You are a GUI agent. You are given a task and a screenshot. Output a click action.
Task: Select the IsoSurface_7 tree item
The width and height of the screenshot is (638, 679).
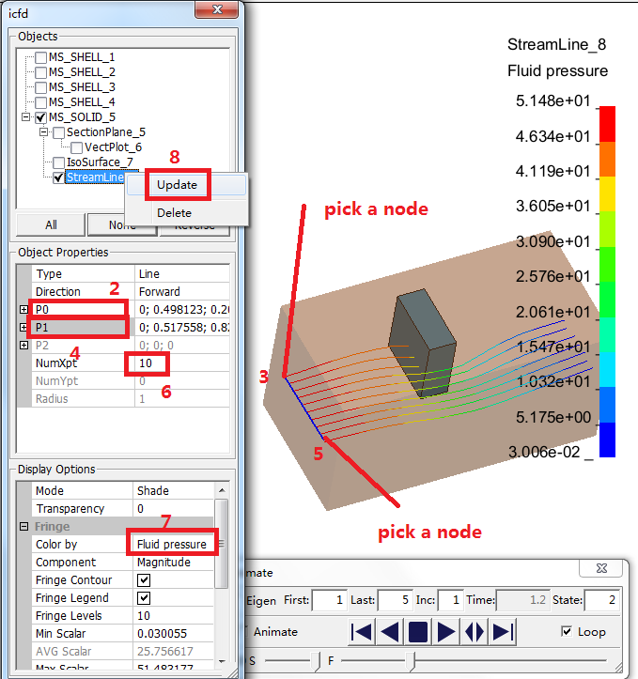point(100,162)
